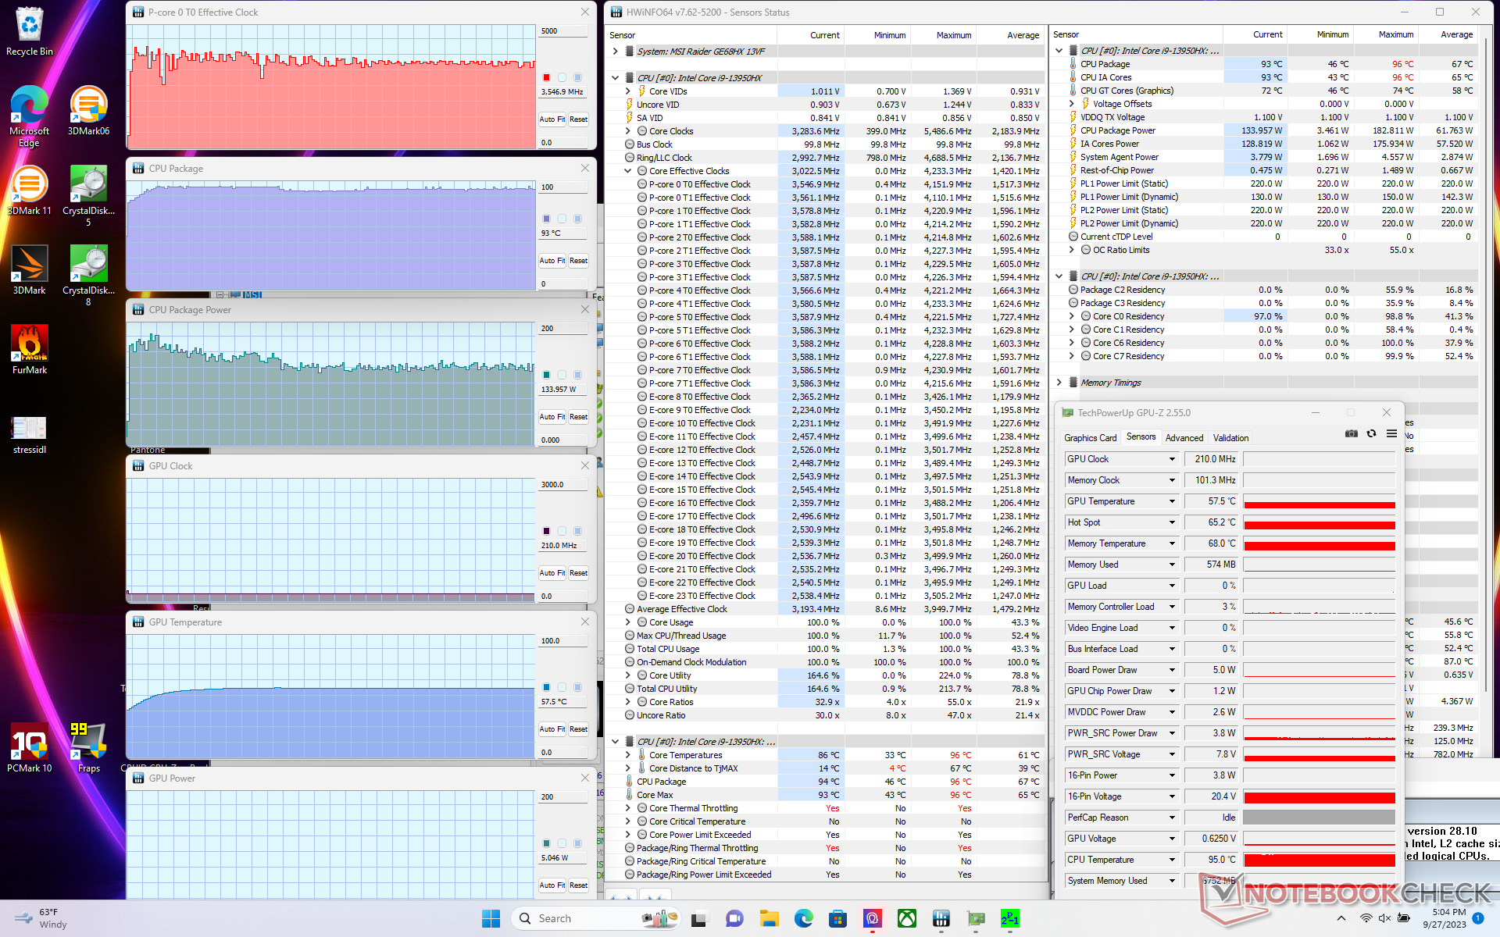
Task: Launch CrystalDiskMark 5 shortcut
Action: tap(88, 195)
